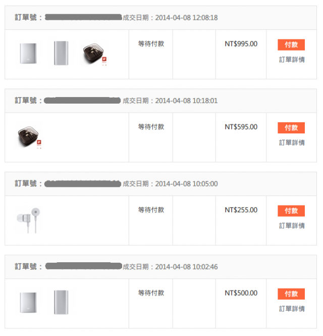
Task: Open 訂單詳情 for the 10:18:01 order
Action: point(292,142)
